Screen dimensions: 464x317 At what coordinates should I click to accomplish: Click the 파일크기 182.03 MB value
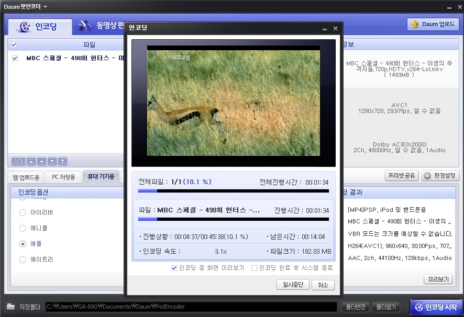coord(316,252)
